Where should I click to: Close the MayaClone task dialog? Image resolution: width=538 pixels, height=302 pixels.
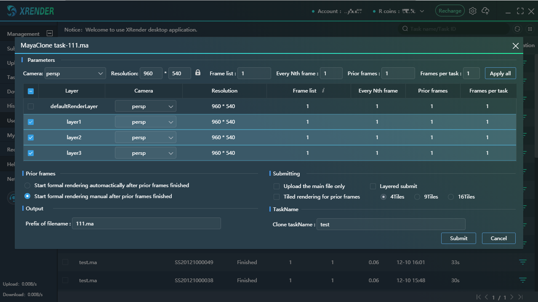(515, 46)
